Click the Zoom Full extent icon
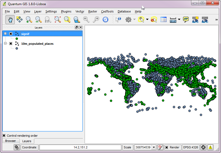The height and width of the screenshot is (153, 221). click(57, 20)
